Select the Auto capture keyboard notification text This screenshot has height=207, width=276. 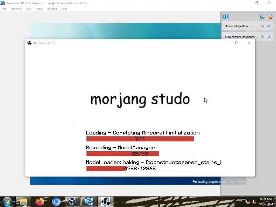[241, 37]
